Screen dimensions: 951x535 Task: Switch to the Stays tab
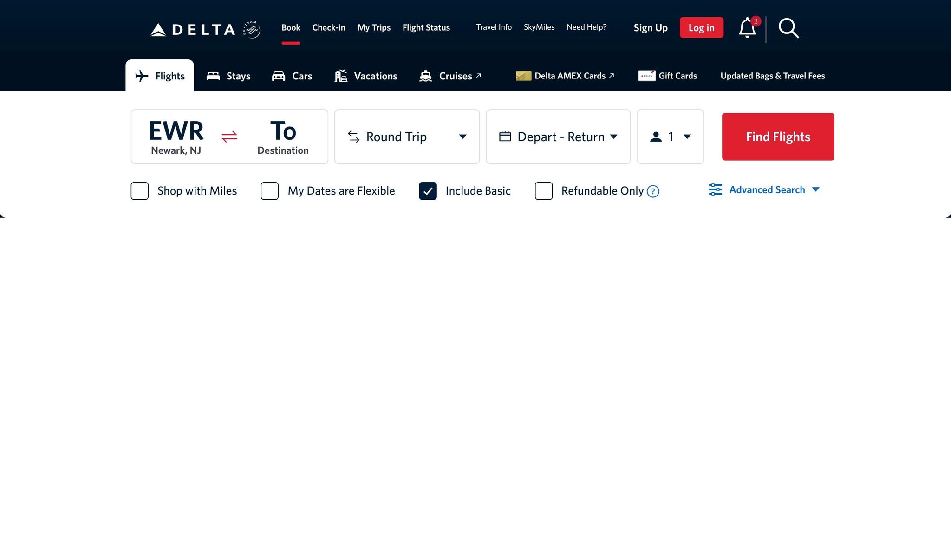(x=228, y=76)
